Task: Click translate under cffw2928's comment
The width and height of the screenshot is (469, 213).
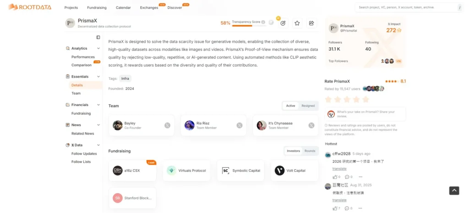Action: (339, 169)
